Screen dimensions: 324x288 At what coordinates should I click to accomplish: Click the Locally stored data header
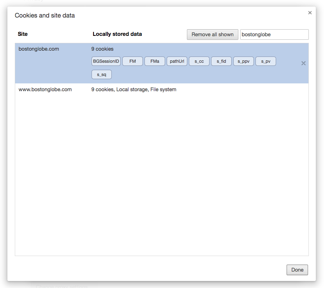point(117,34)
